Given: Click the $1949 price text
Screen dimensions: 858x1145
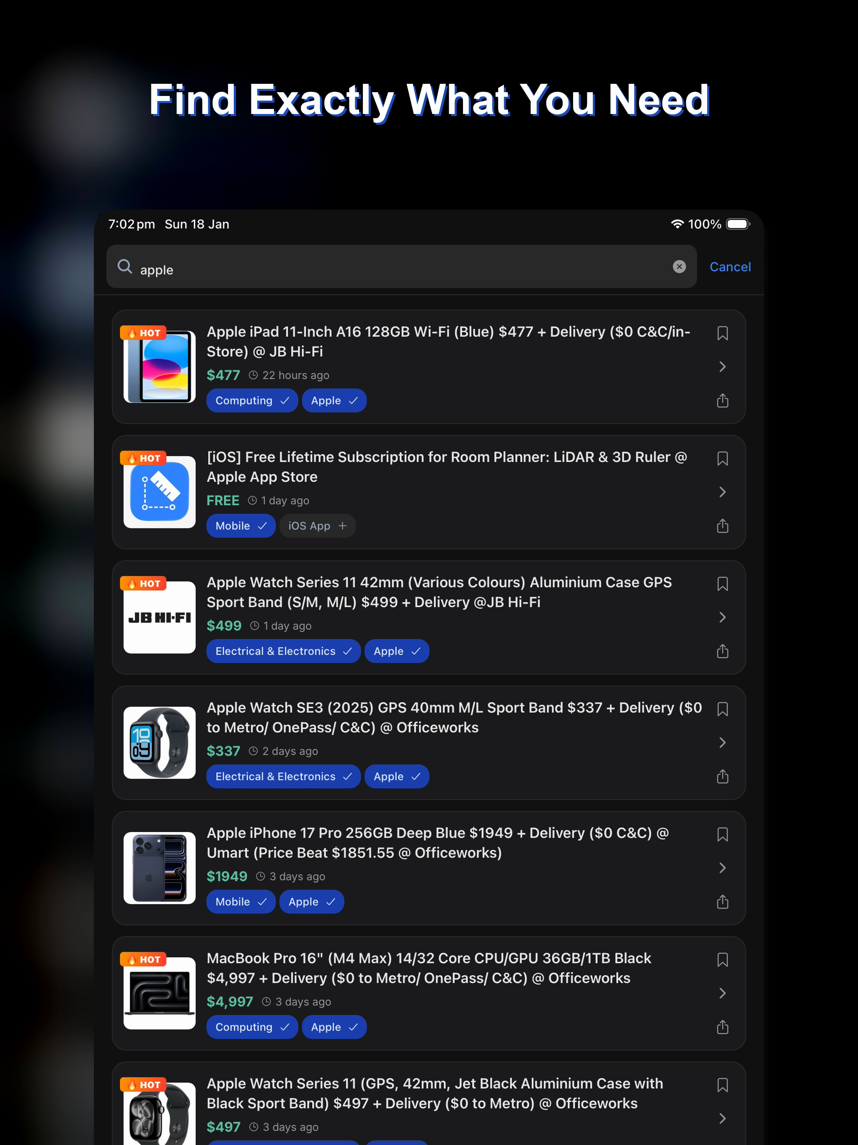Looking at the screenshot, I should [227, 876].
